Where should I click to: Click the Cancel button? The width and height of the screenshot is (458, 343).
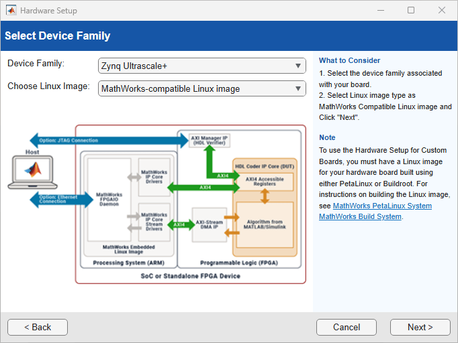point(347,328)
